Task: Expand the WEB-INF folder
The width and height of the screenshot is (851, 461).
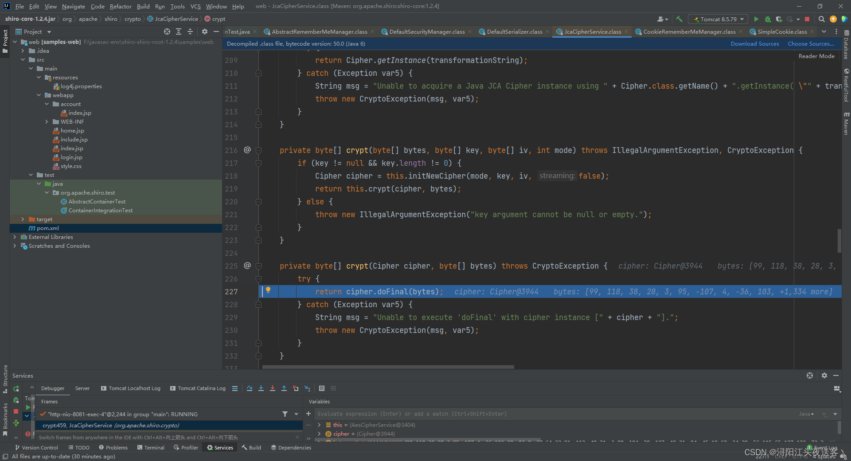Action: (47, 122)
